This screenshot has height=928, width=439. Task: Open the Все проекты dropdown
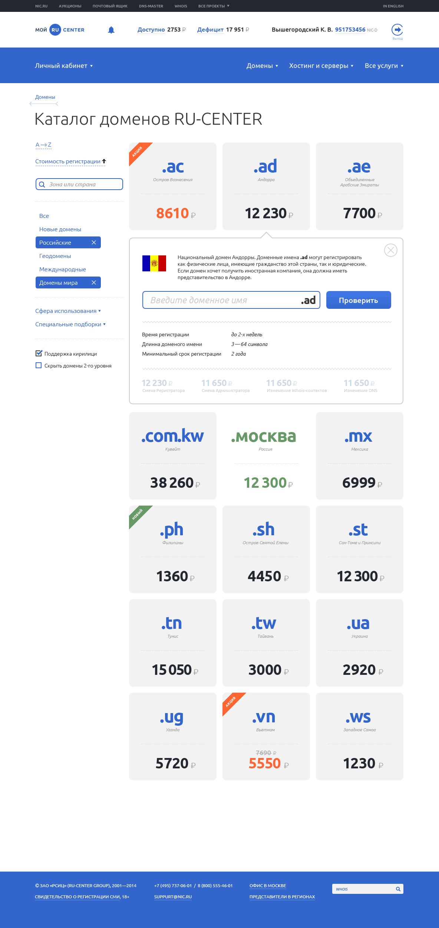point(214,6)
